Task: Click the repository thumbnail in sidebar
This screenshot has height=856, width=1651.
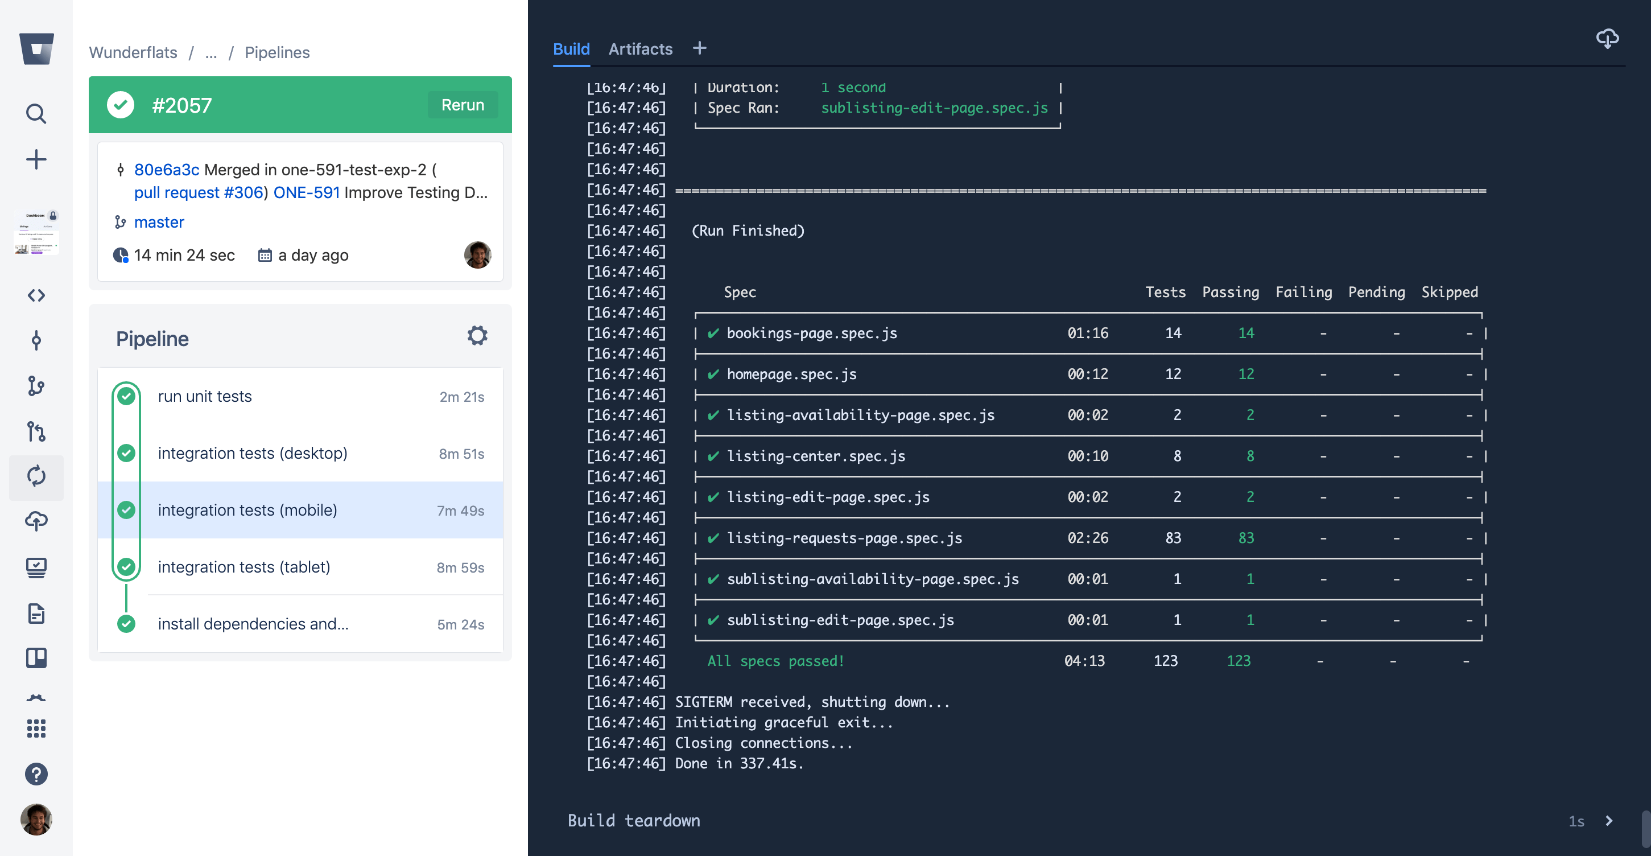Action: point(36,232)
